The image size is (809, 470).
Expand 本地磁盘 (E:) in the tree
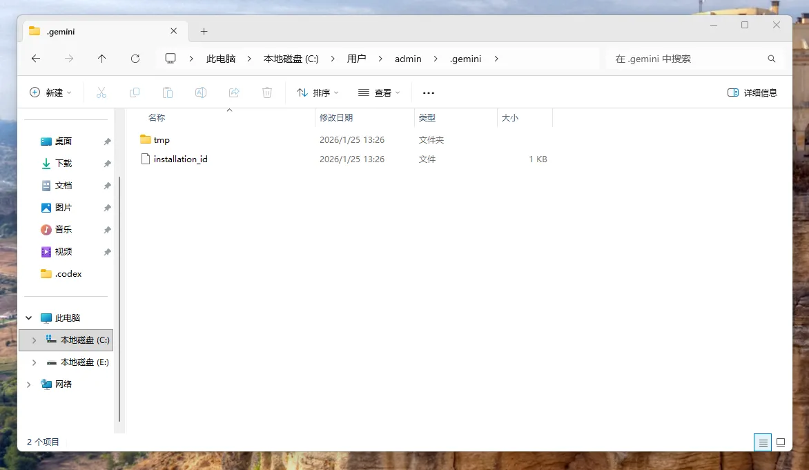[x=34, y=362]
